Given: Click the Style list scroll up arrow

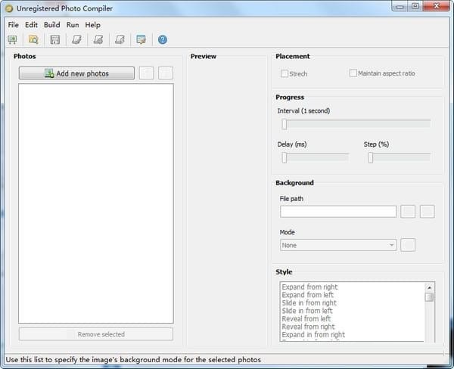Looking at the screenshot, I should 429,287.
